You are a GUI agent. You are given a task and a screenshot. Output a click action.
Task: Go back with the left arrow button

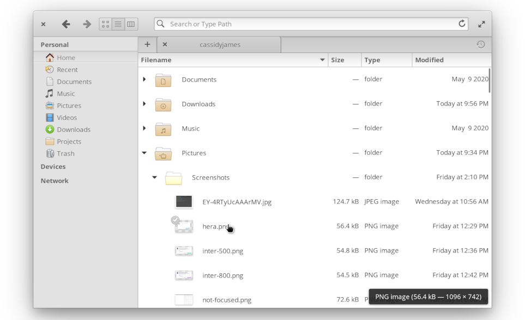pos(66,24)
